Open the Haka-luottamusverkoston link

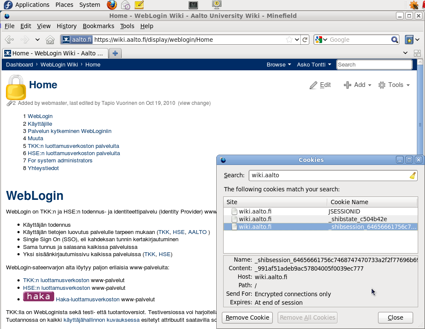pos(87,300)
